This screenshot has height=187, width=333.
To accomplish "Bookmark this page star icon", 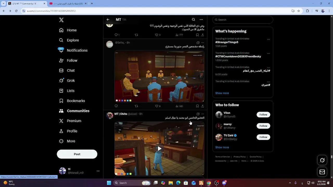I will [299, 11].
